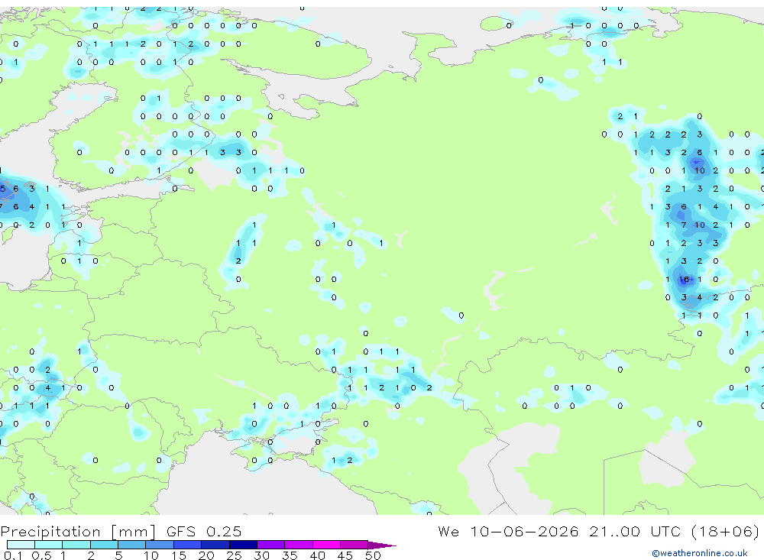764x560 pixels.
Task: Click the legend arrow tip beyond 50
Action: click(x=383, y=545)
